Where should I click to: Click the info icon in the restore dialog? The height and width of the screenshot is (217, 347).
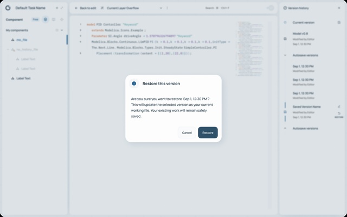click(x=134, y=84)
